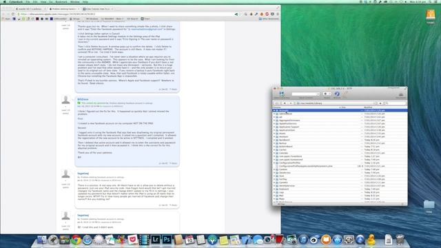Open the Edit menu
The image size is (441, 248).
(x=35, y=1)
